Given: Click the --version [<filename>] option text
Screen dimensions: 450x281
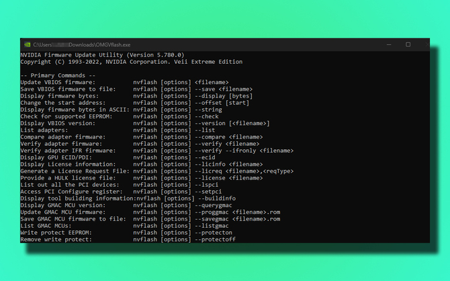Looking at the screenshot, I should [232, 123].
